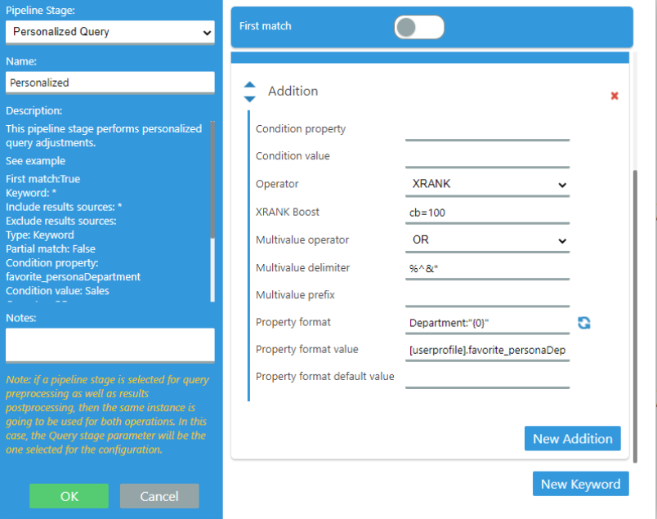Click the move up arrow beside Addition
657x519 pixels.
pyautogui.click(x=250, y=85)
